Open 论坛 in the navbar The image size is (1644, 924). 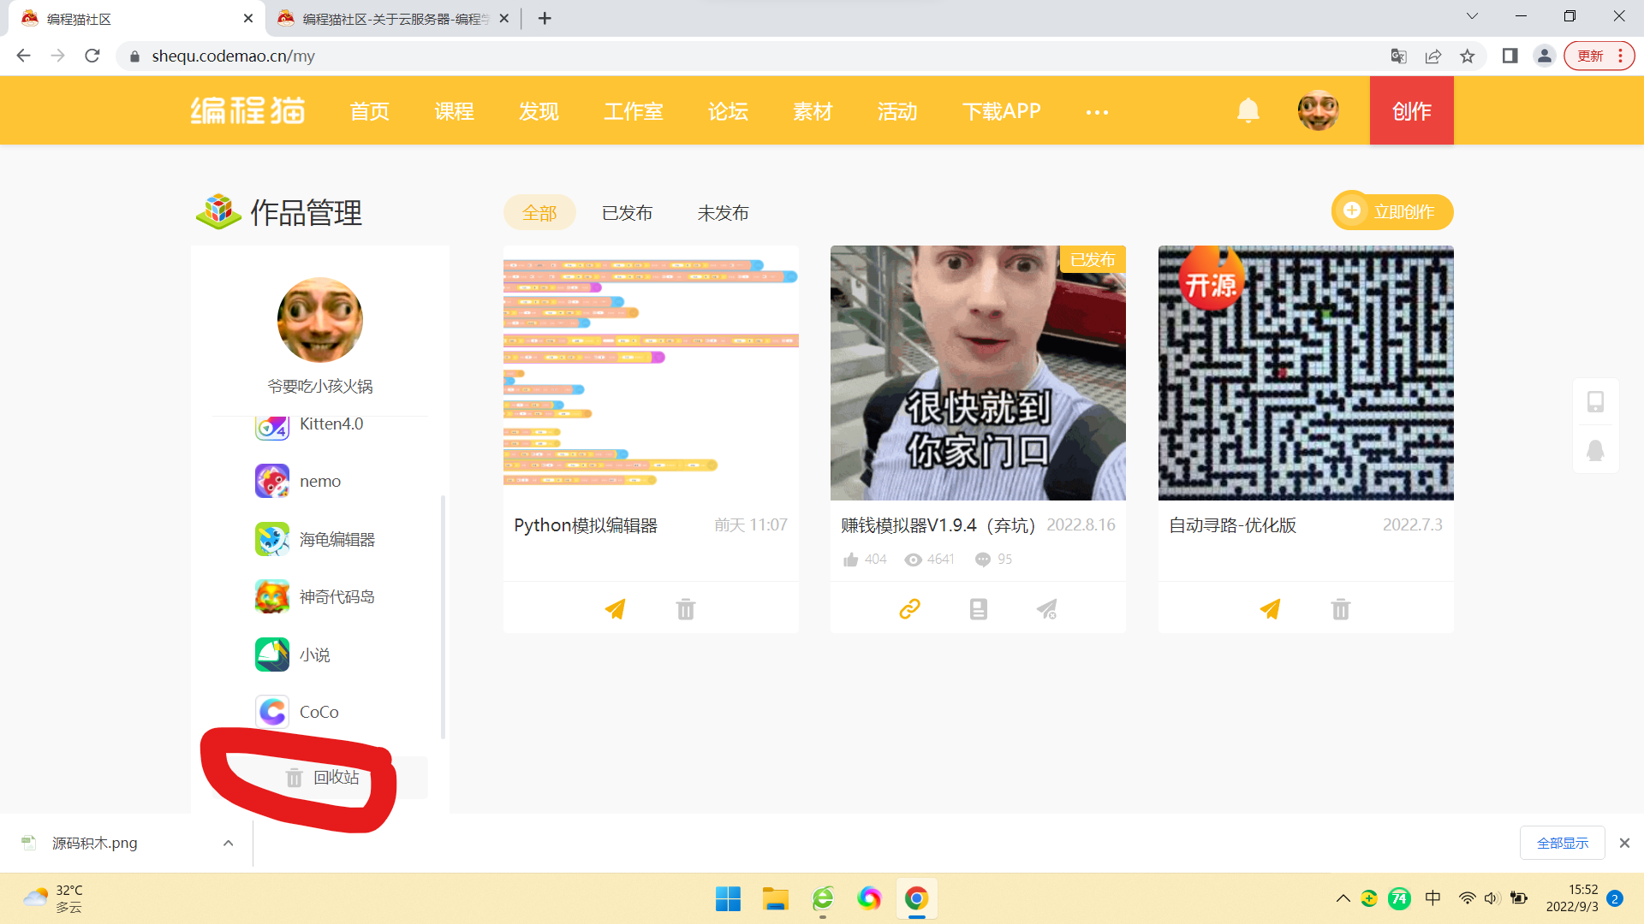pos(729,111)
